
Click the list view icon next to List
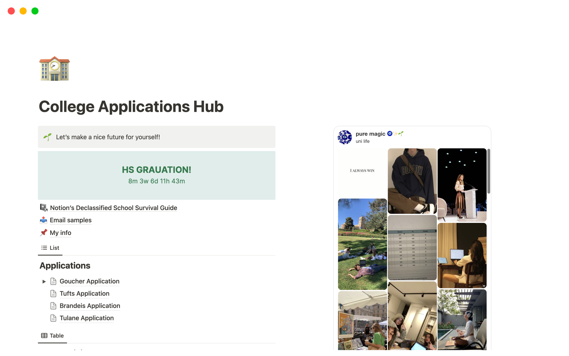click(44, 247)
